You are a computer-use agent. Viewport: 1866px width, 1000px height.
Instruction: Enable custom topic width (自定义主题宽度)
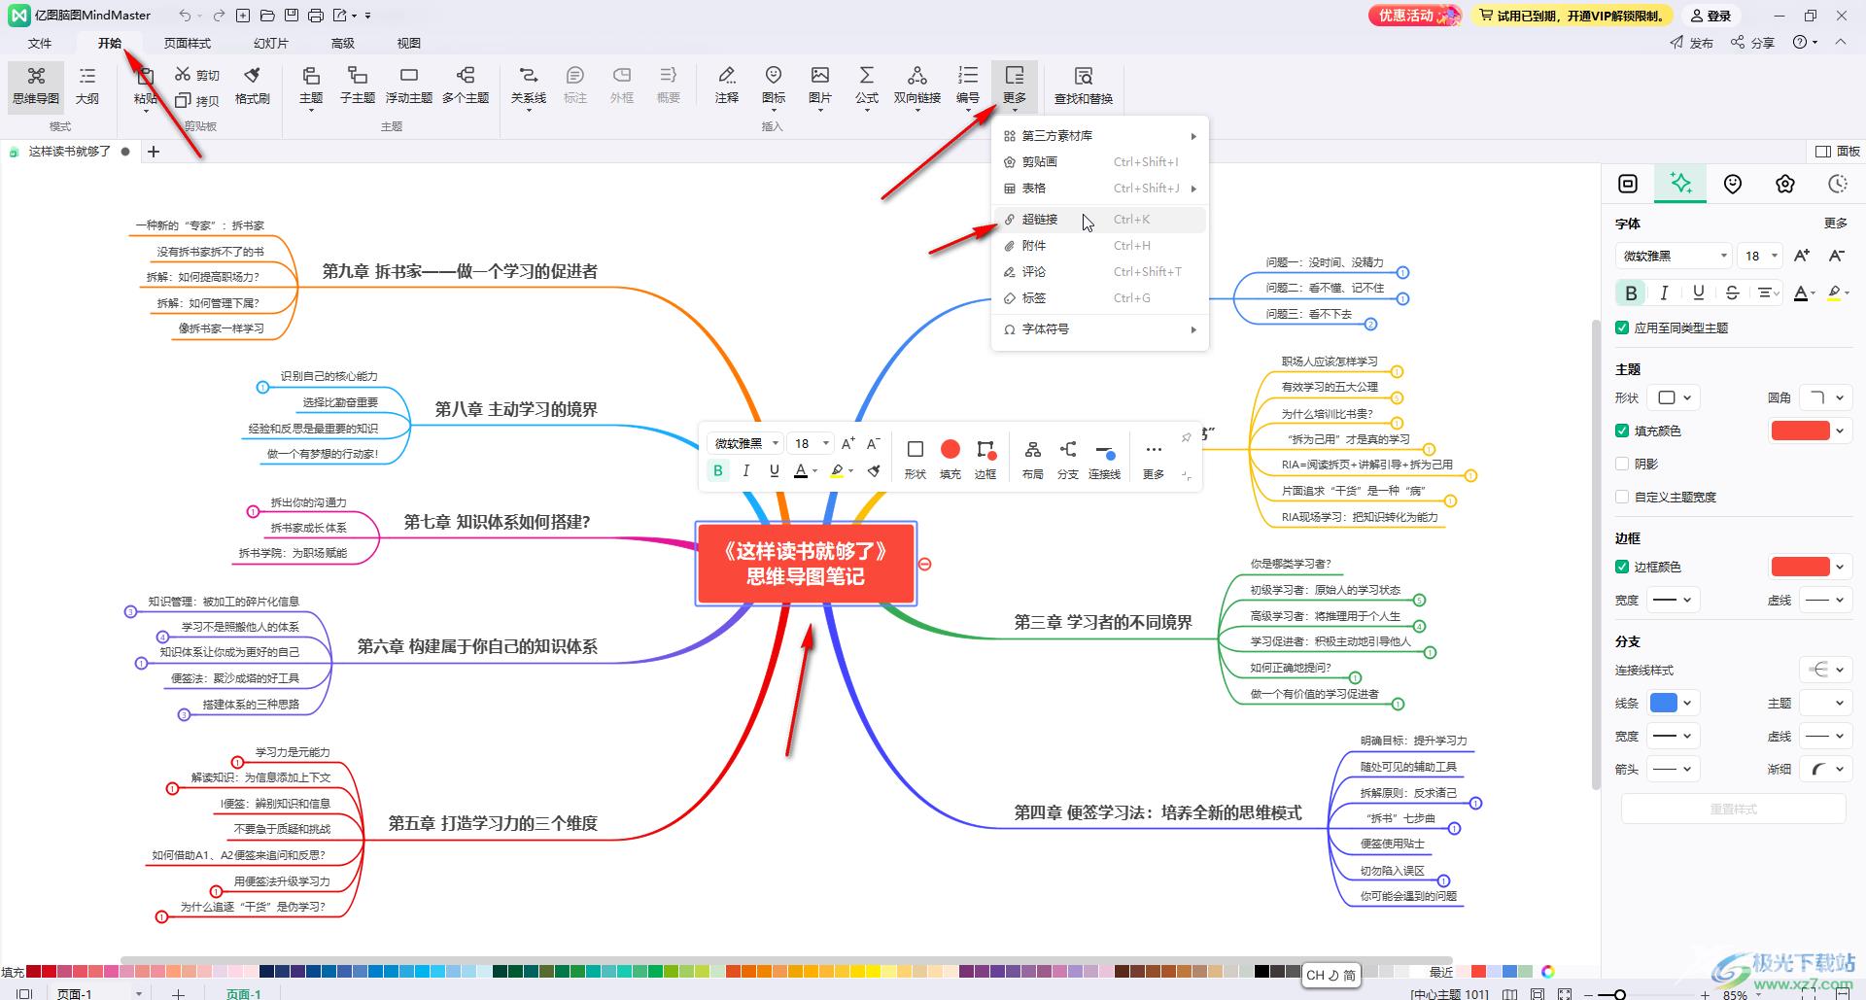(1622, 497)
